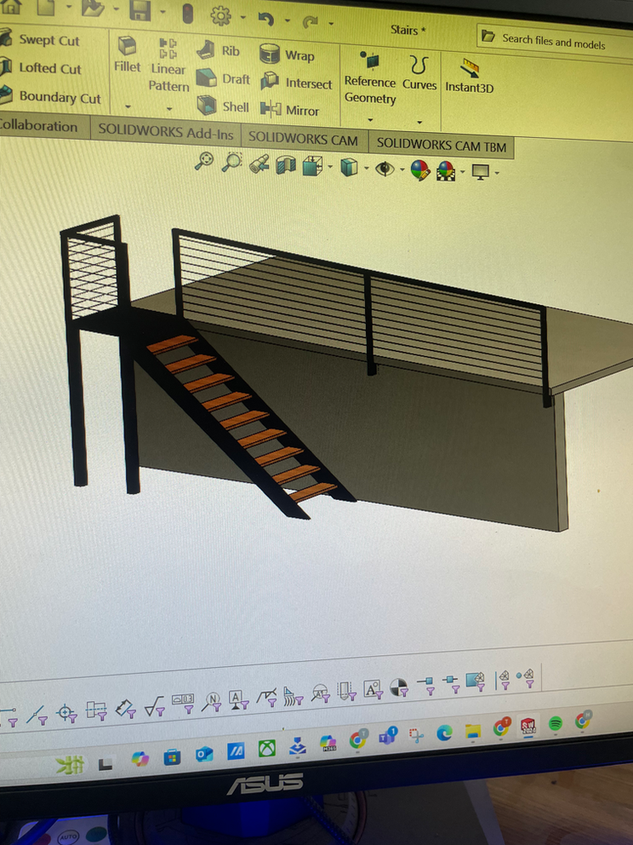The width and height of the screenshot is (633, 845).
Task: Switch to the SOLIDWORKS CAM tab
Action: pyautogui.click(x=303, y=140)
